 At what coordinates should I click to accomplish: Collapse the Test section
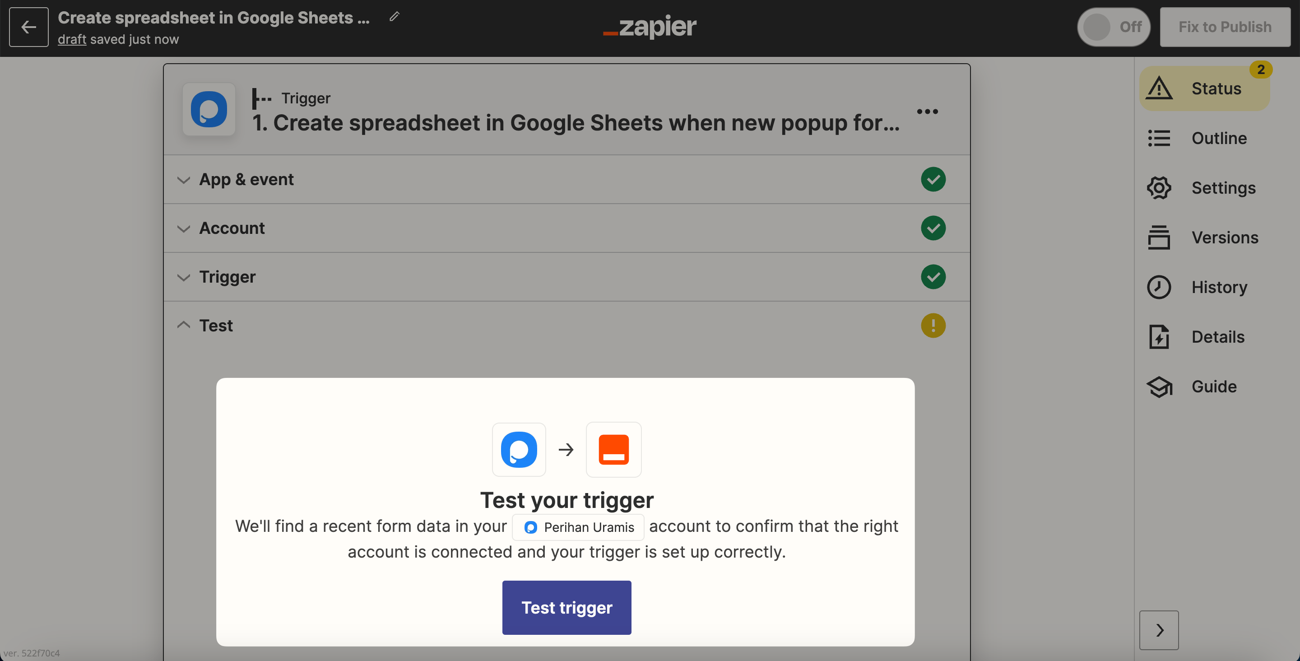(215, 326)
